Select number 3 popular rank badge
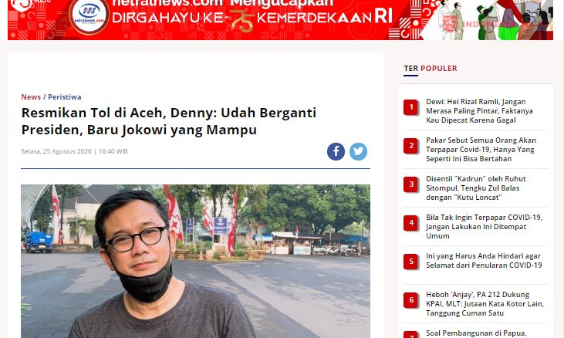 pos(411,184)
